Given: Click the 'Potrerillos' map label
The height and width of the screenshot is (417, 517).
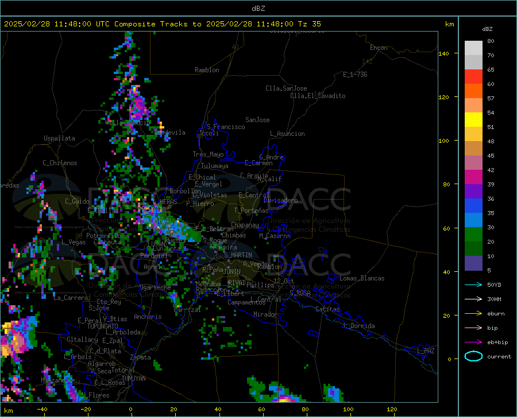Looking at the screenshot, I should [105, 236].
